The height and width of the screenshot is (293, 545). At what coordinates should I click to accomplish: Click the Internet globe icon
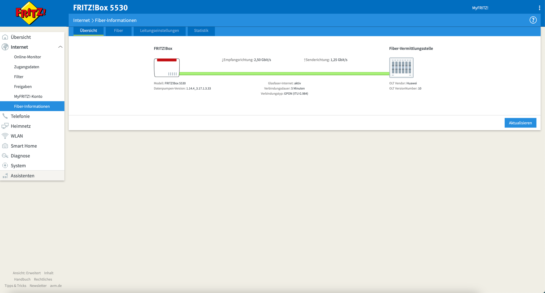pos(5,47)
